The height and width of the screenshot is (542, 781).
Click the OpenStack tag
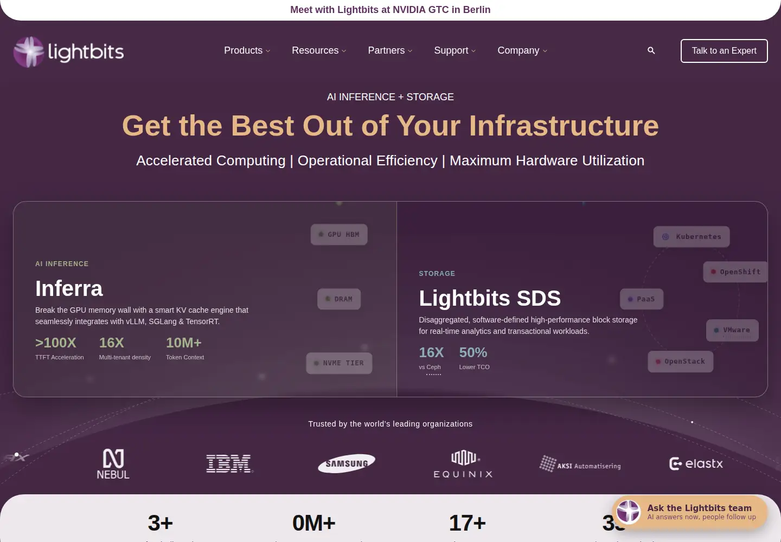681,362
